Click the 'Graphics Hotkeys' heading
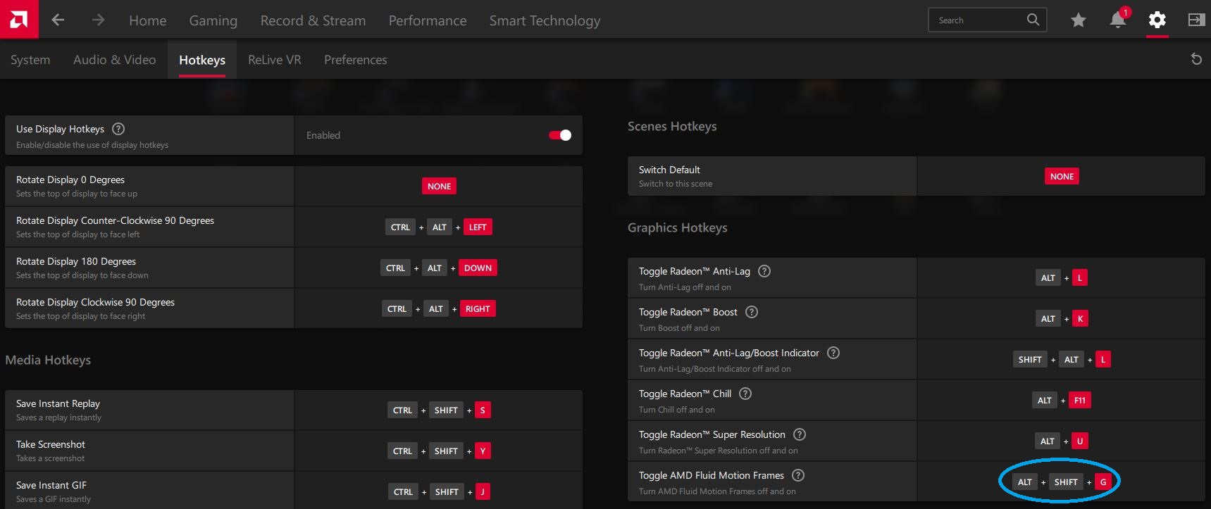The width and height of the screenshot is (1211, 509). click(x=678, y=227)
